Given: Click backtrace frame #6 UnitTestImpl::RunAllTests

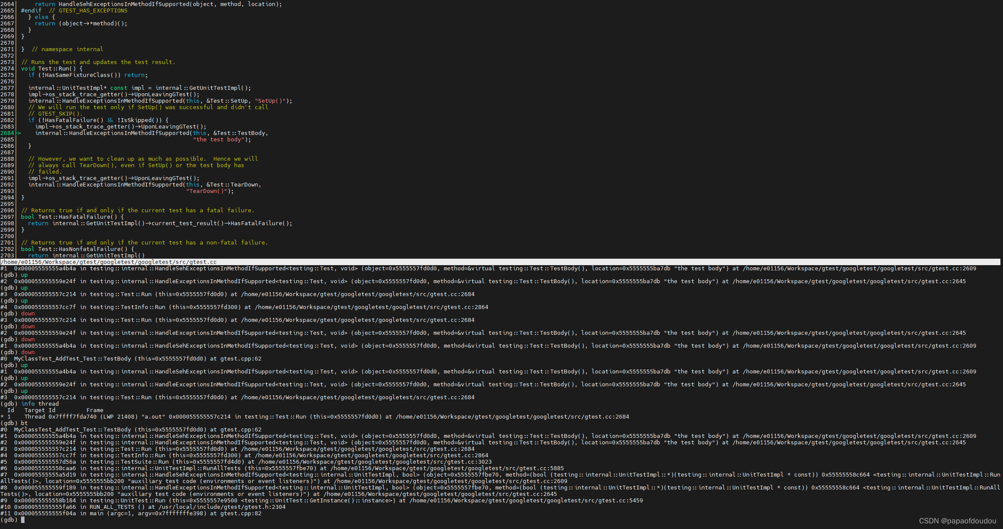Looking at the screenshot, I should (x=282, y=468).
